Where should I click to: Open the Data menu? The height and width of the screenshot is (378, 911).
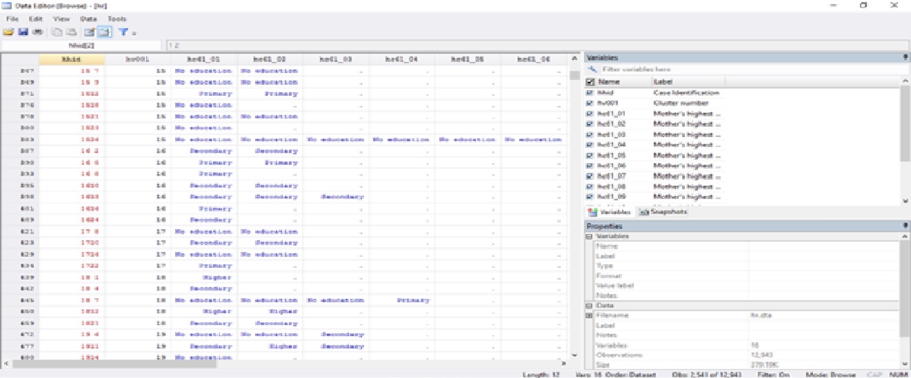pyautogui.click(x=88, y=19)
